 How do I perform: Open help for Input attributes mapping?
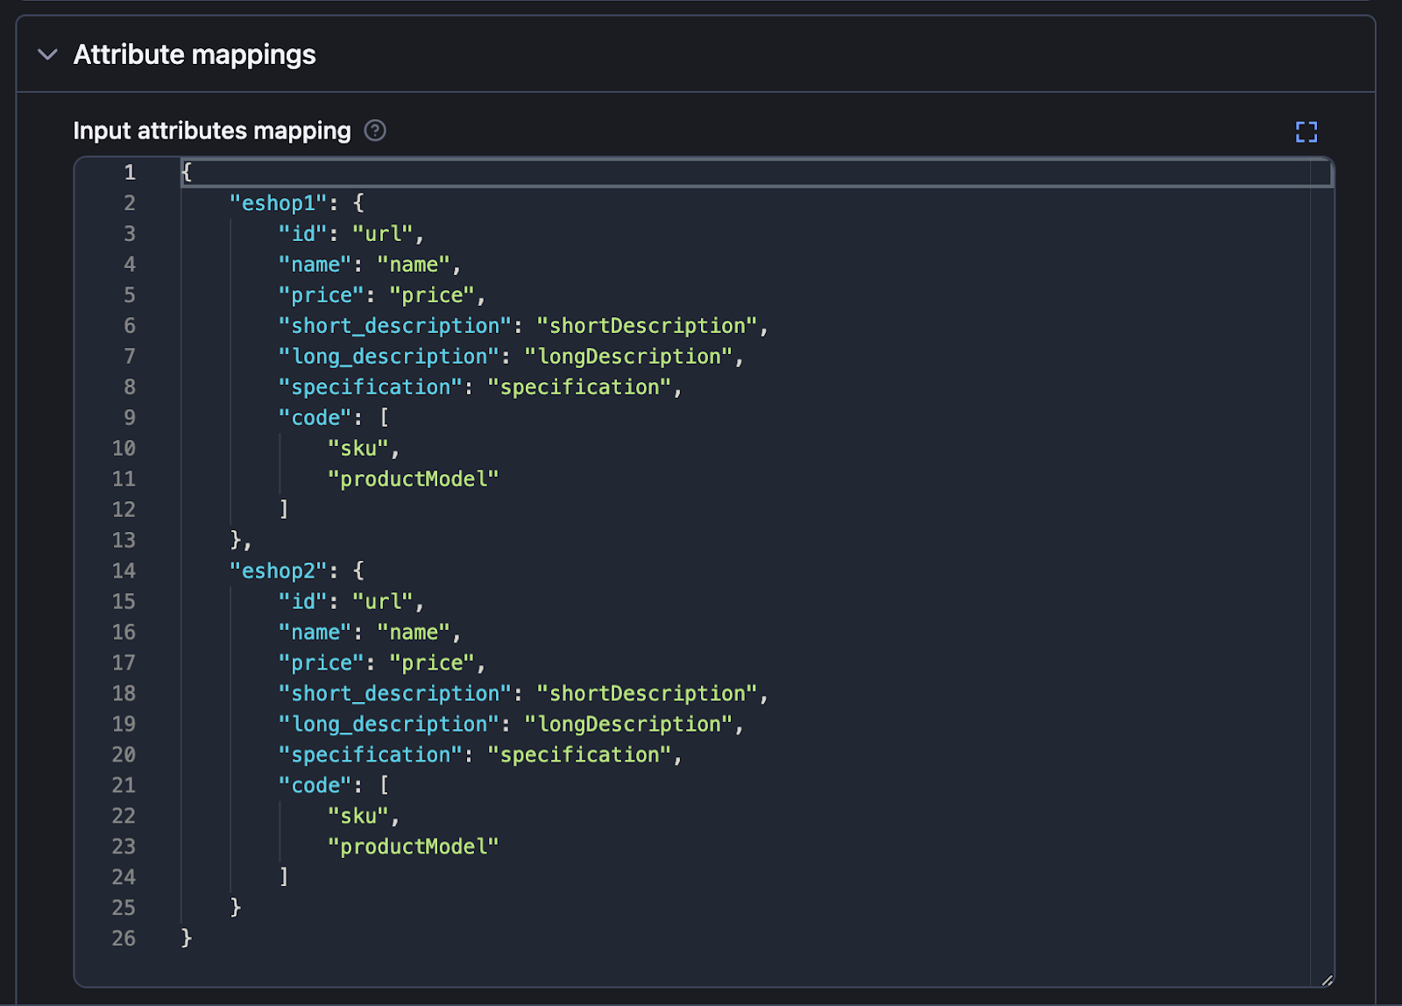375,131
